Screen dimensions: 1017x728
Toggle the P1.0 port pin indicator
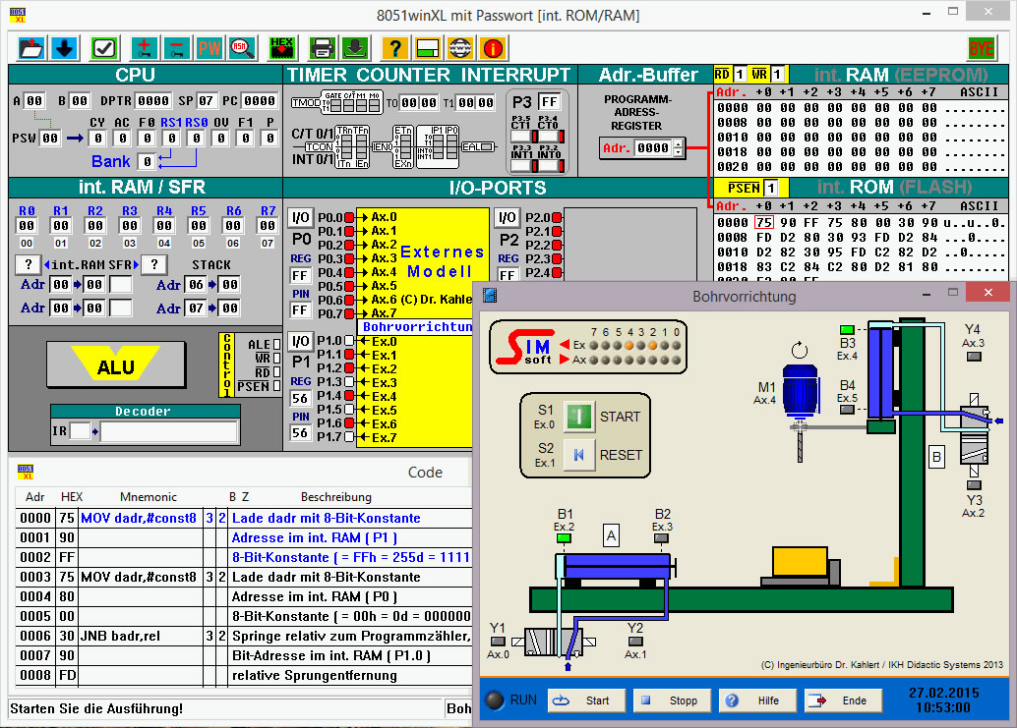tap(348, 341)
